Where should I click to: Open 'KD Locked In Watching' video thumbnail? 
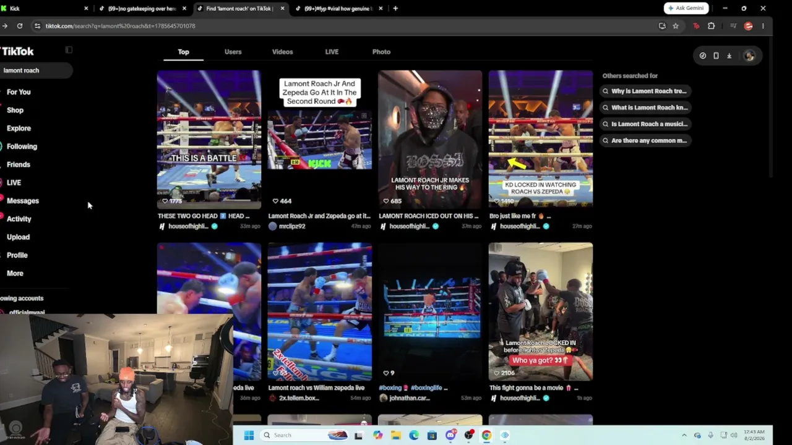tap(541, 139)
